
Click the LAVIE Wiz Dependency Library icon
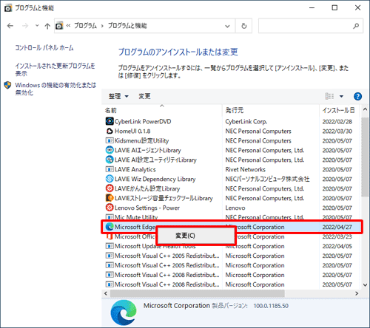point(110,179)
